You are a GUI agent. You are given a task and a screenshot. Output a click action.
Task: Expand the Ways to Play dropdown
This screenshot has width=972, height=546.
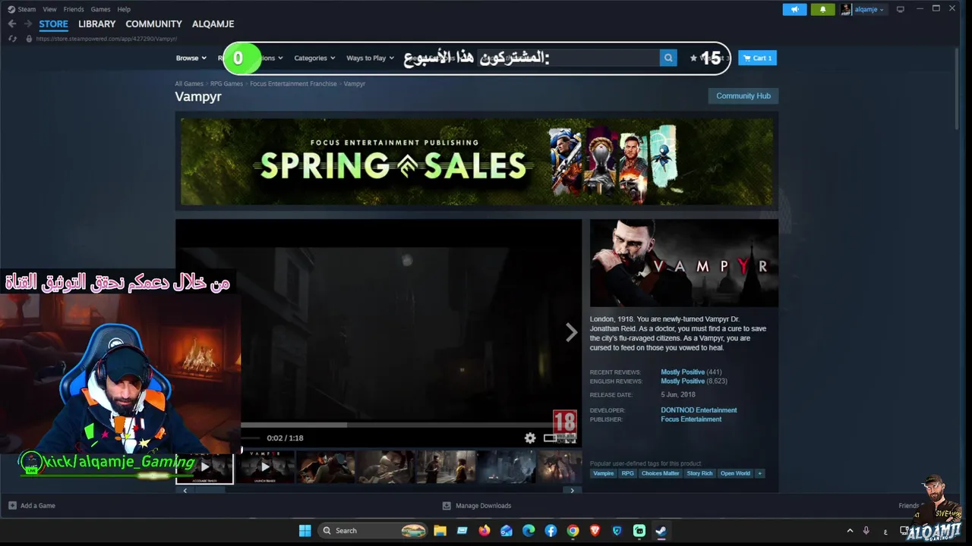click(x=370, y=58)
